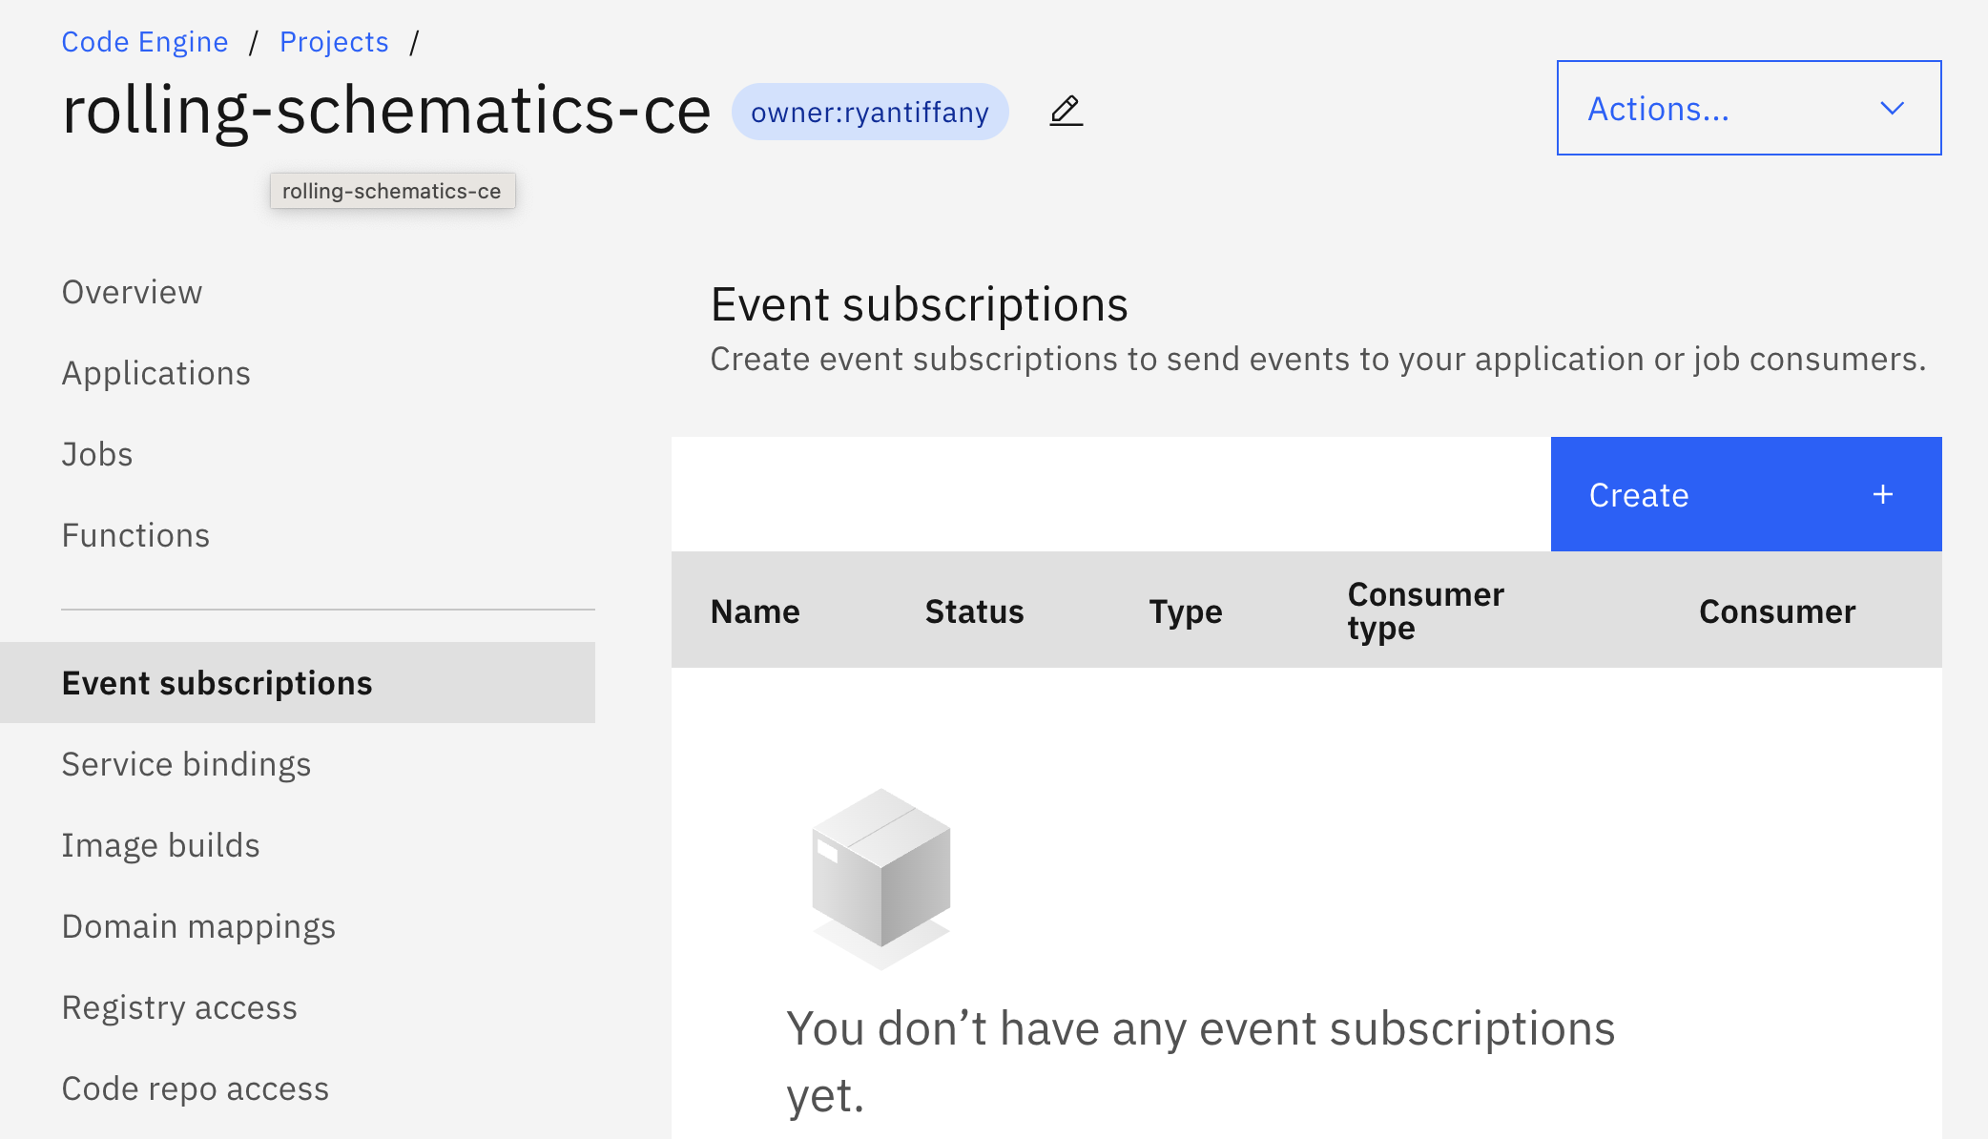Open Registry access settings
This screenshot has width=1988, height=1139.
tap(179, 1007)
